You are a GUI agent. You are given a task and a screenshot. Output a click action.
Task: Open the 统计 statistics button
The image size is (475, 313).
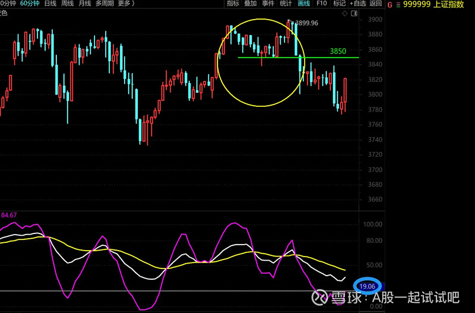[x=286, y=4]
